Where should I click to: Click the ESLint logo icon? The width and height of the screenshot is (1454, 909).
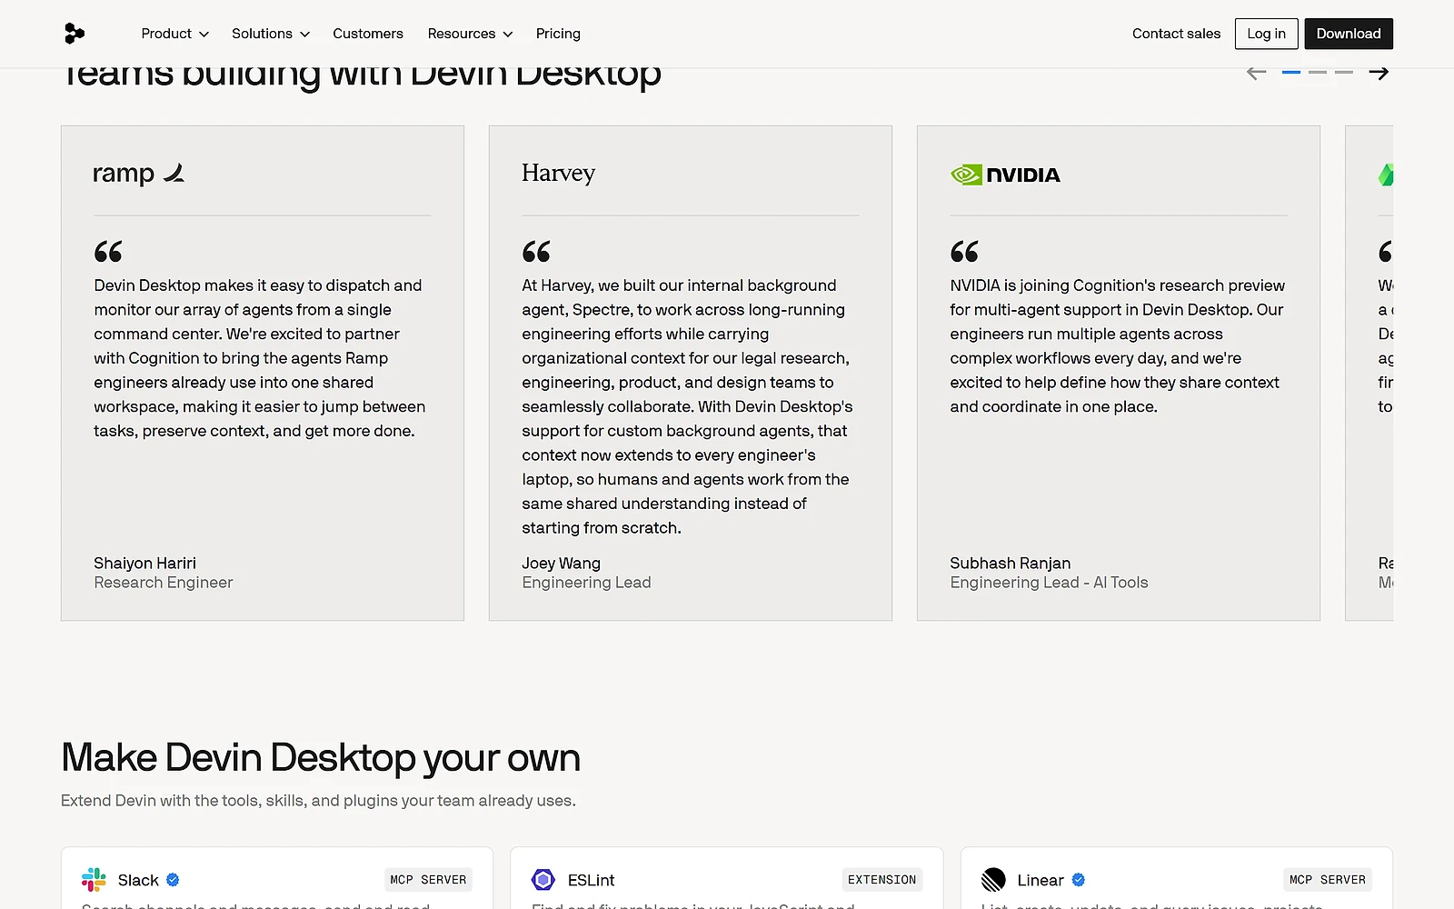click(x=543, y=880)
